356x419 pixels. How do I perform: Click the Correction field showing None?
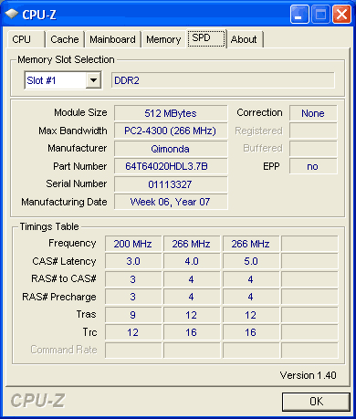[313, 113]
